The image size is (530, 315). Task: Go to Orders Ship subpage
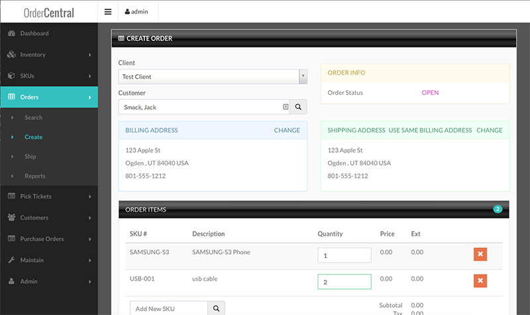(x=30, y=156)
